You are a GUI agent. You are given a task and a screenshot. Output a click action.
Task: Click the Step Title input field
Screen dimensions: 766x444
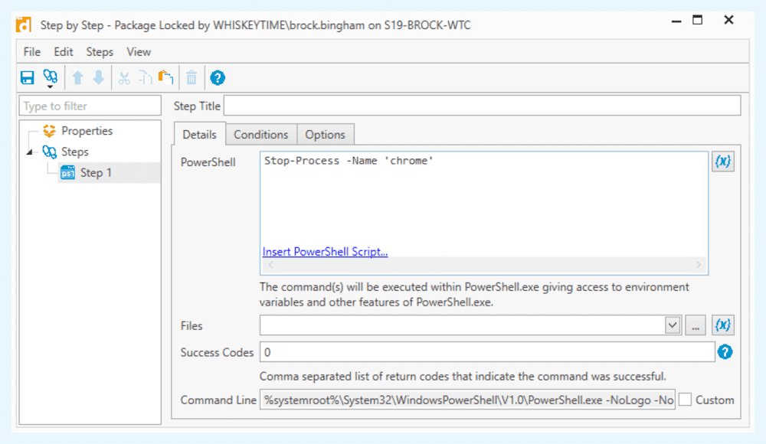482,106
